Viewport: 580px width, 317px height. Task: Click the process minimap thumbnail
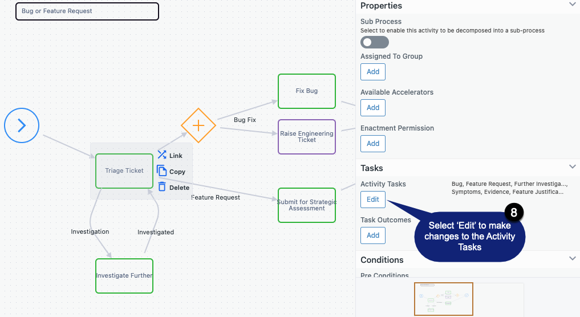click(444, 299)
